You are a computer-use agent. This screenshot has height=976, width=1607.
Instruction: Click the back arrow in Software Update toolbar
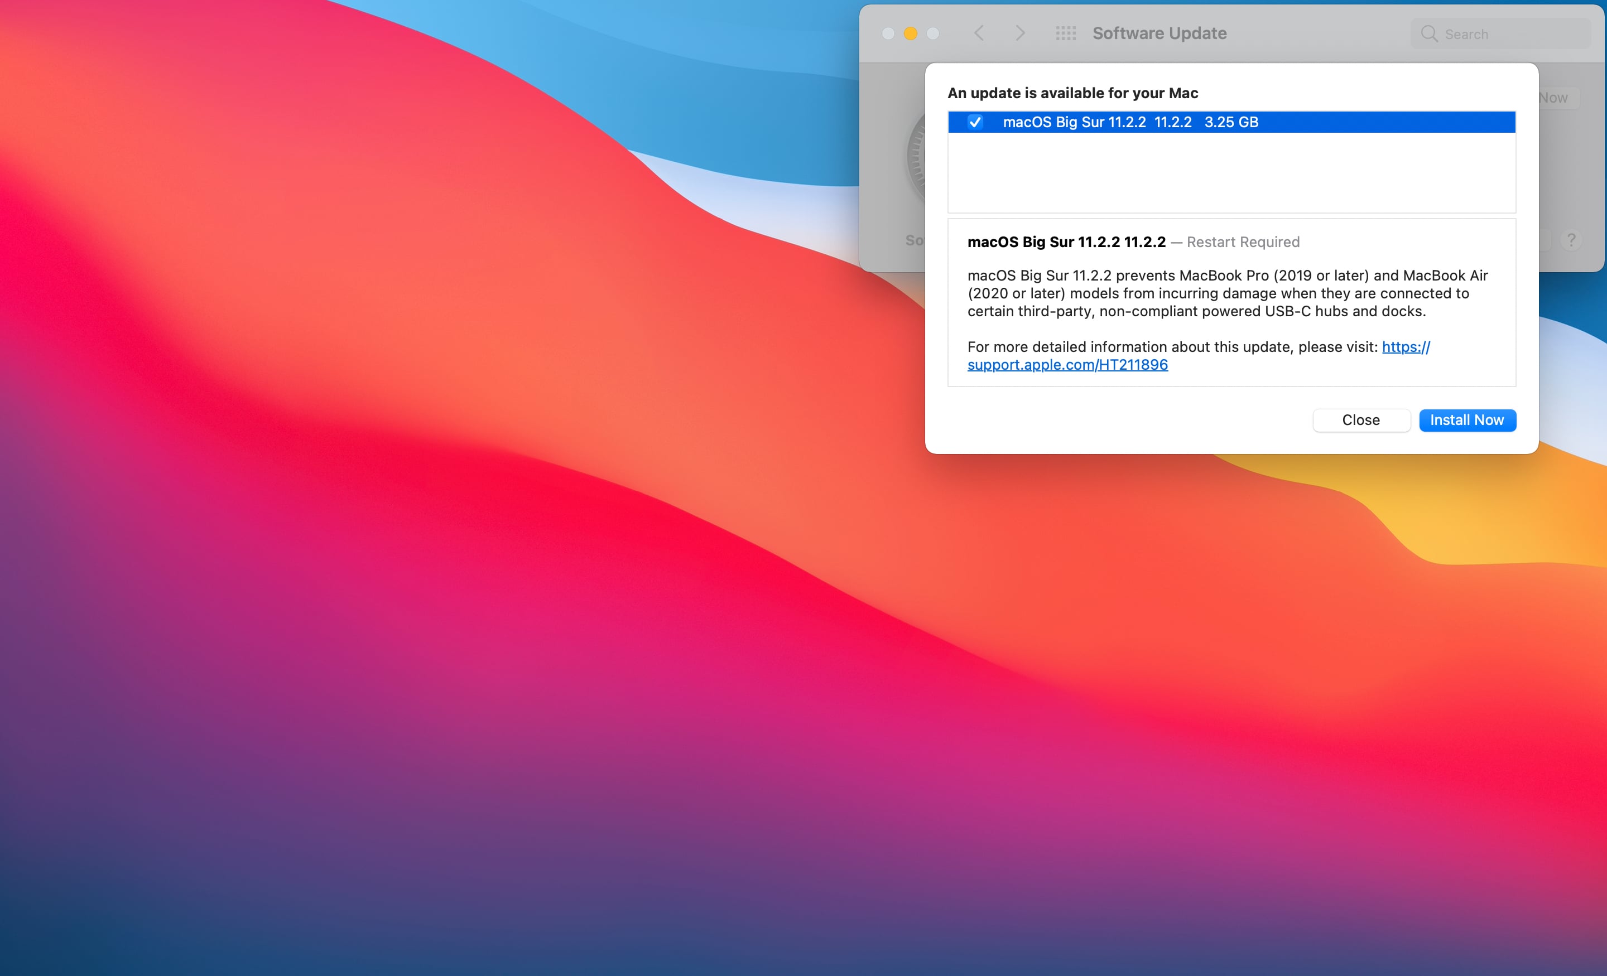click(979, 33)
